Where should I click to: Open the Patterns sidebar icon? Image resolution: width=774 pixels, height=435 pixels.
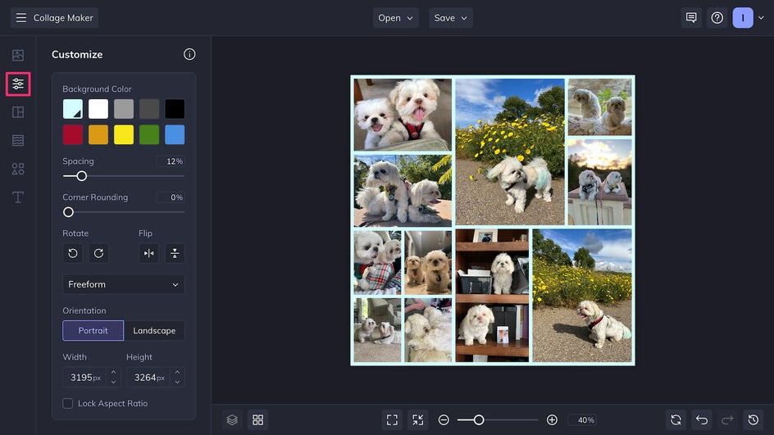(18, 141)
